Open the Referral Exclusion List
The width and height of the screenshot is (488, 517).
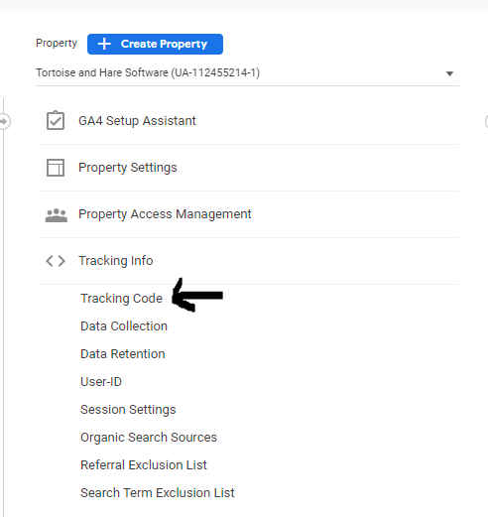click(144, 465)
